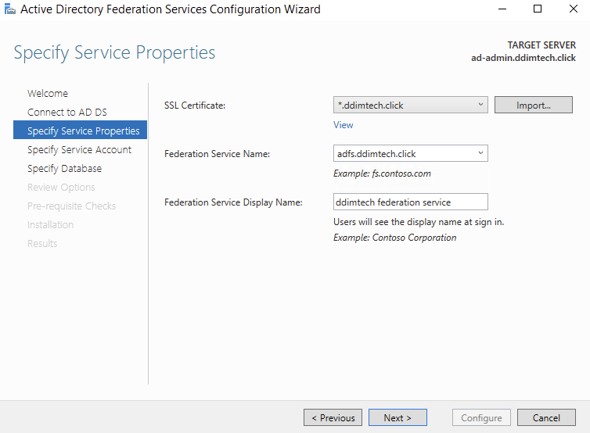Maximize the wizard window

(538, 9)
